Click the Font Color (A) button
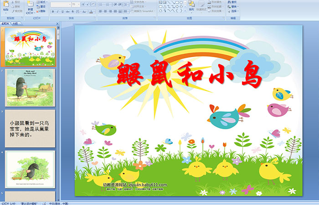Image resolution: width=319 pixels, height=205 pixels. tap(91, 11)
